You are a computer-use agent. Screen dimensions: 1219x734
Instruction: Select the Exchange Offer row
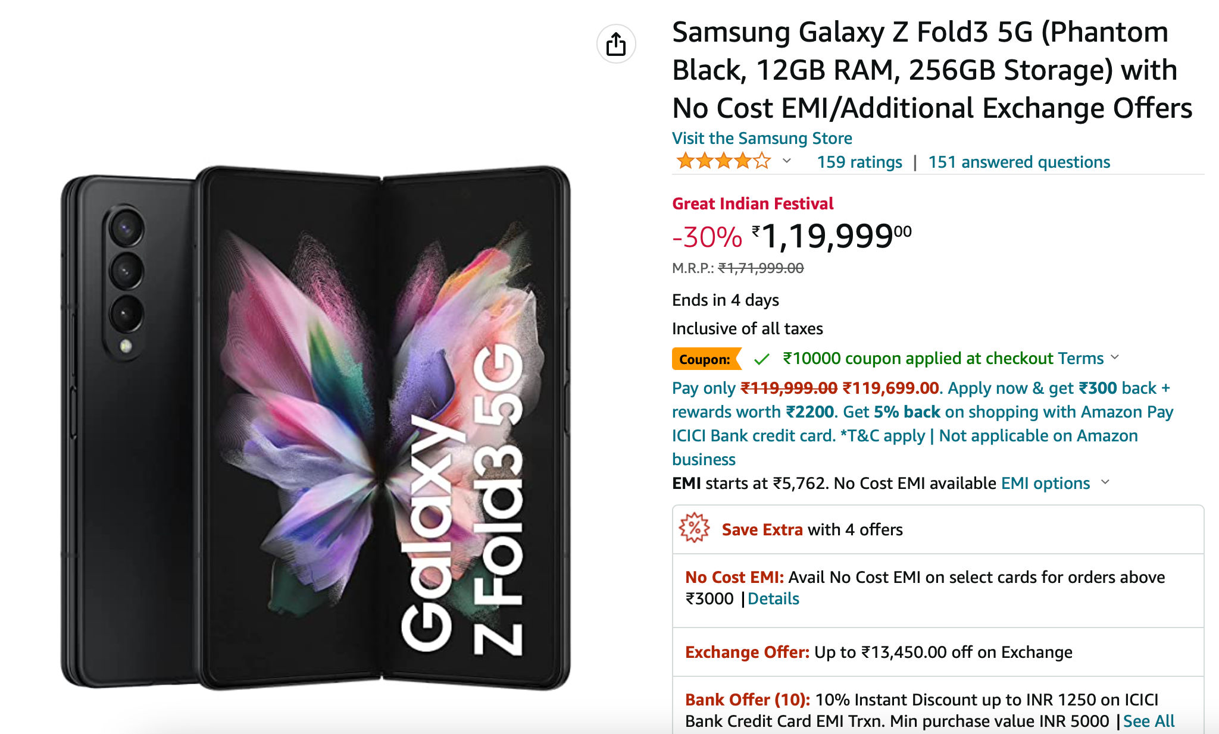938,652
